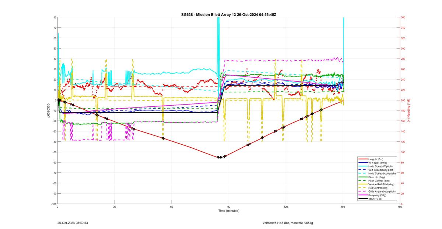Click the '360' tick on the heading axis
Screen dimensions: 442x229
[x=403, y=17]
